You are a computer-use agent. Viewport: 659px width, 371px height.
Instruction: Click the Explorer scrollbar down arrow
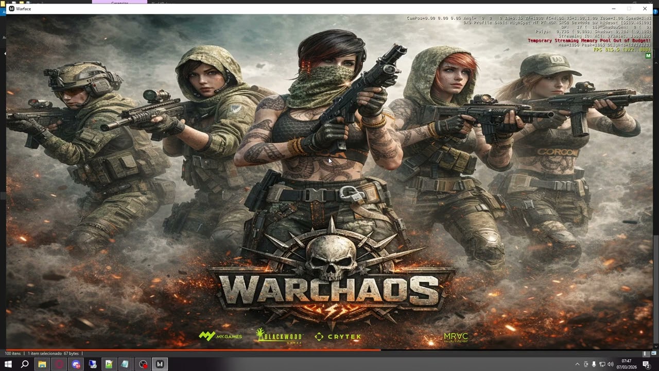656,346
